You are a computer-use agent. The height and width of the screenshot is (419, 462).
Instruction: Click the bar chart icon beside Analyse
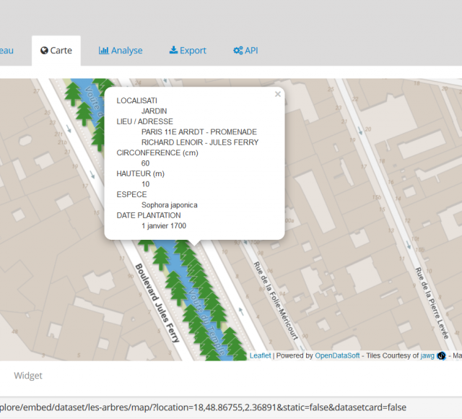point(103,51)
